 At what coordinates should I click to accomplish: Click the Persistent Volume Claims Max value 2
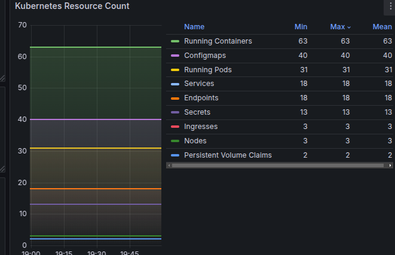pyautogui.click(x=348, y=155)
